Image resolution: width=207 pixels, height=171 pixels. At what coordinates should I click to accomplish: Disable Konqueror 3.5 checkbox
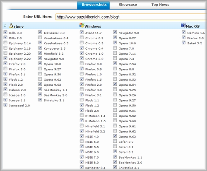tap(40, 48)
